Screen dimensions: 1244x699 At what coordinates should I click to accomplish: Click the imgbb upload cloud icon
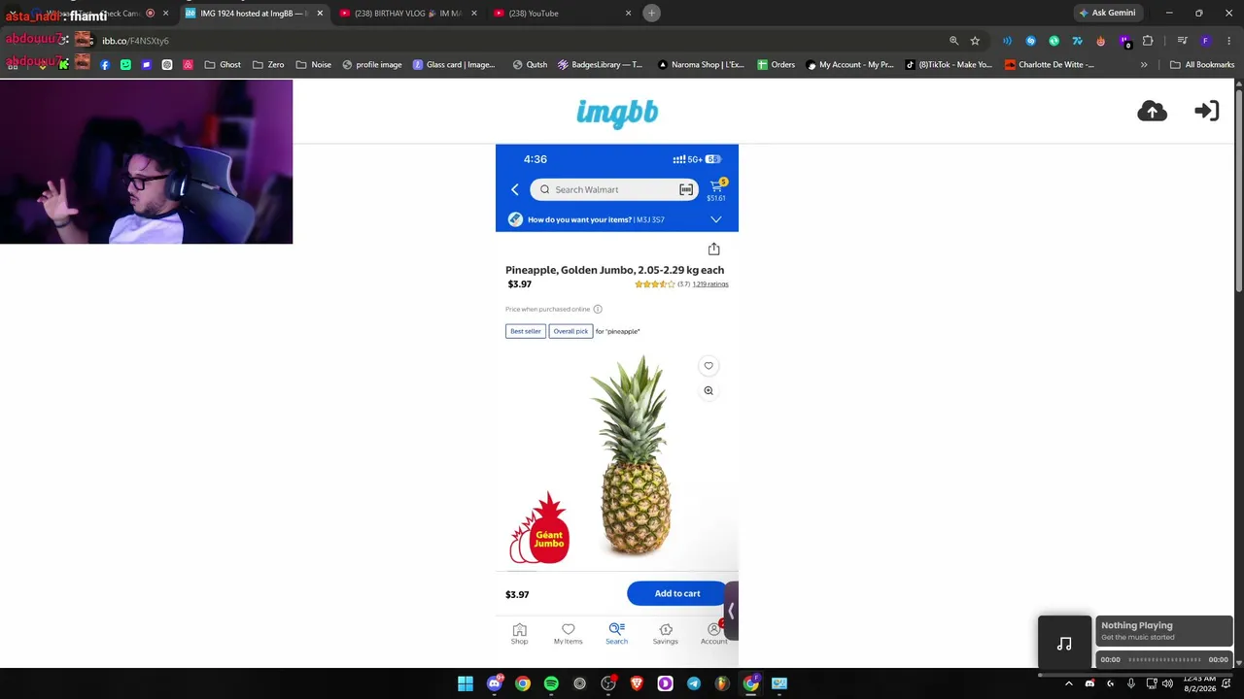point(1152,112)
